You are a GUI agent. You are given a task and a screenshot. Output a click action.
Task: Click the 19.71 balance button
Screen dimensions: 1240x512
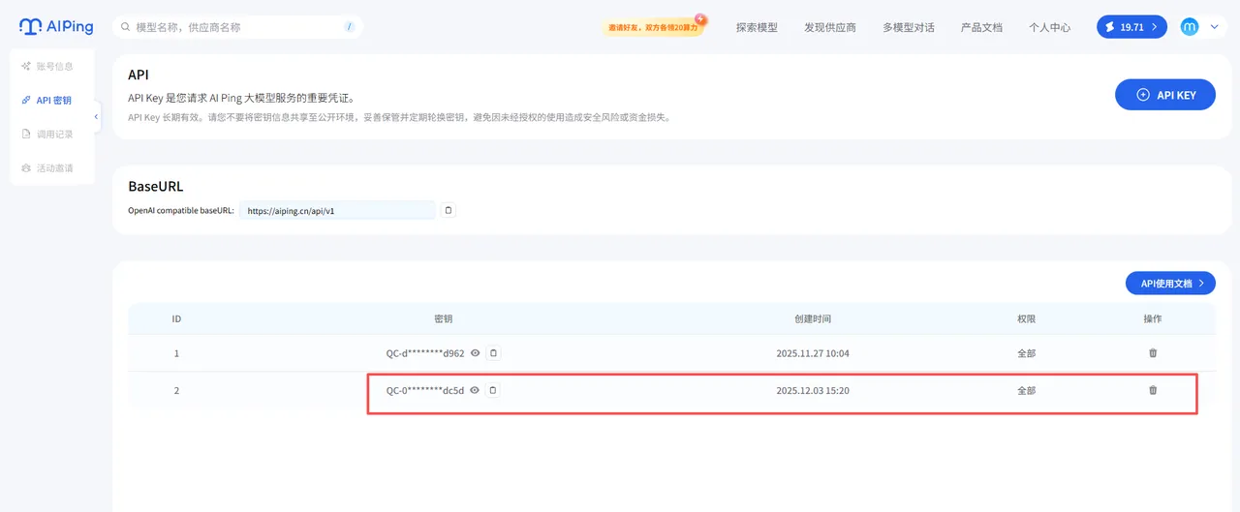point(1131,27)
